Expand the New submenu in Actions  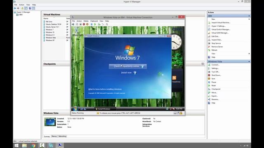[x=249, y=19]
